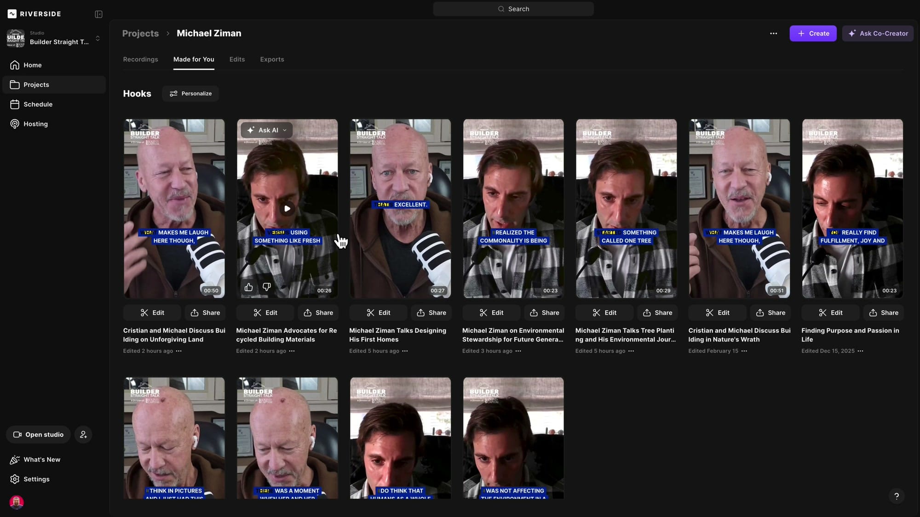Screen dimensions: 920x517
Task: Open What's New in the sidebar
Action: (x=42, y=460)
